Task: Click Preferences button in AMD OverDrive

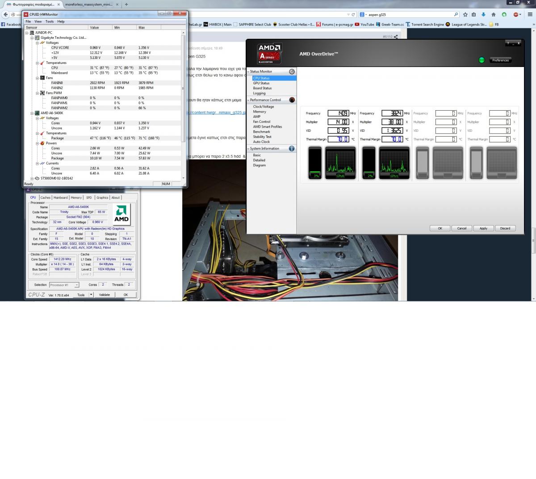Action: [500, 60]
